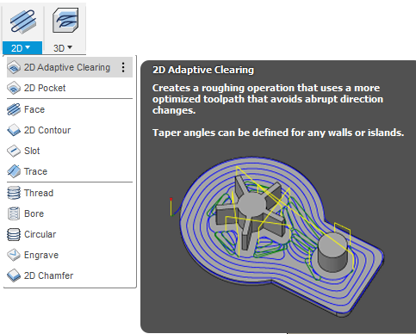Click the Thread milling icon
The image size is (416, 334).
pyautogui.click(x=14, y=193)
